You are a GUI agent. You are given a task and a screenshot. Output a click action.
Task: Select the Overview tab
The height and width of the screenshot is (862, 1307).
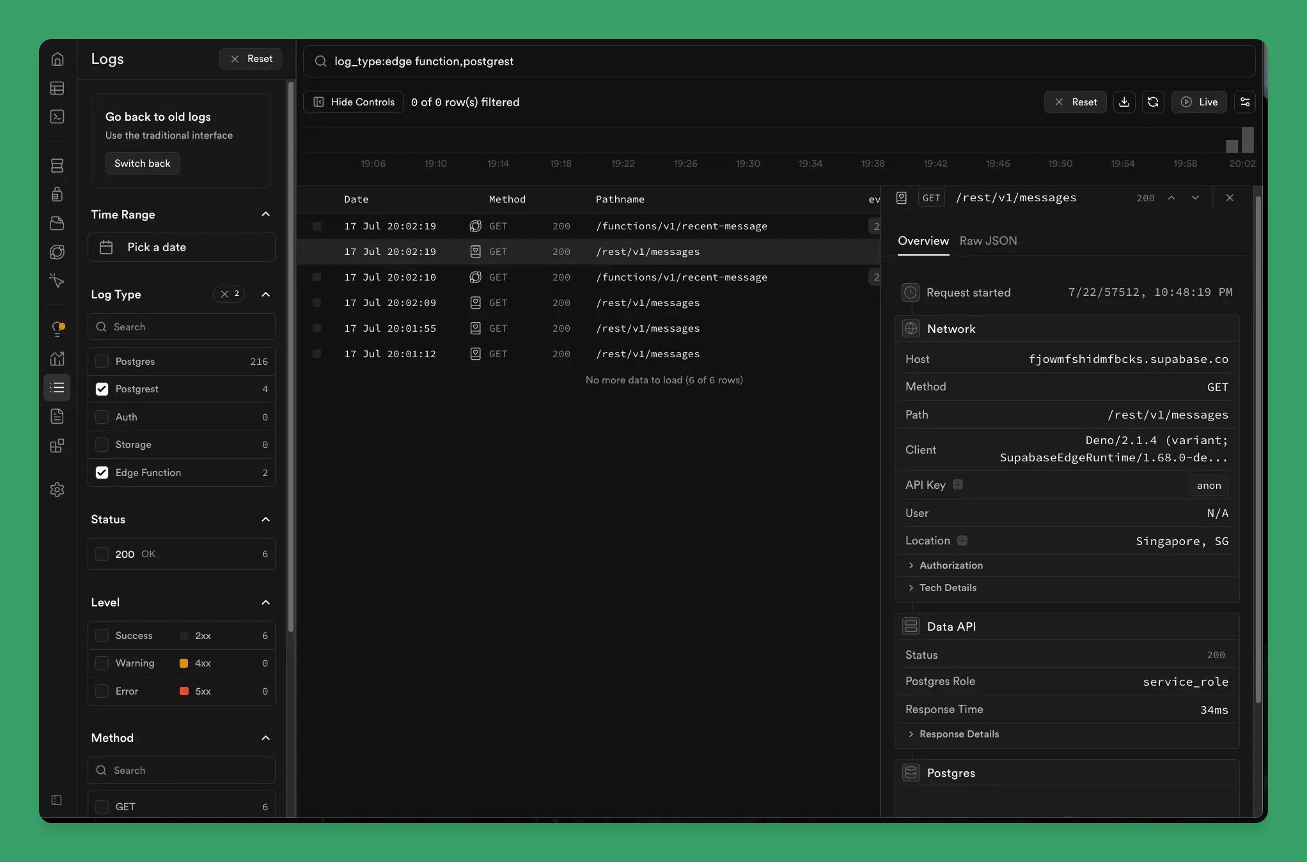tap(923, 241)
